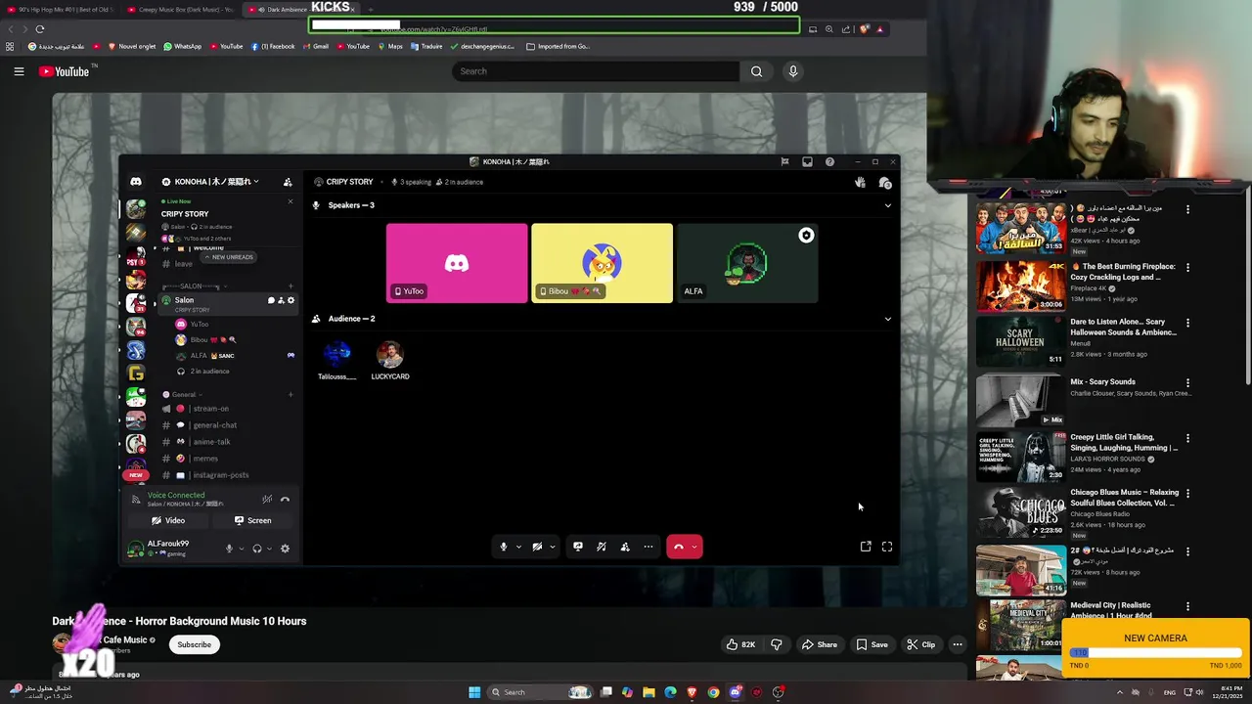Mute microphone in the ALFarouk99 user panel

229,549
